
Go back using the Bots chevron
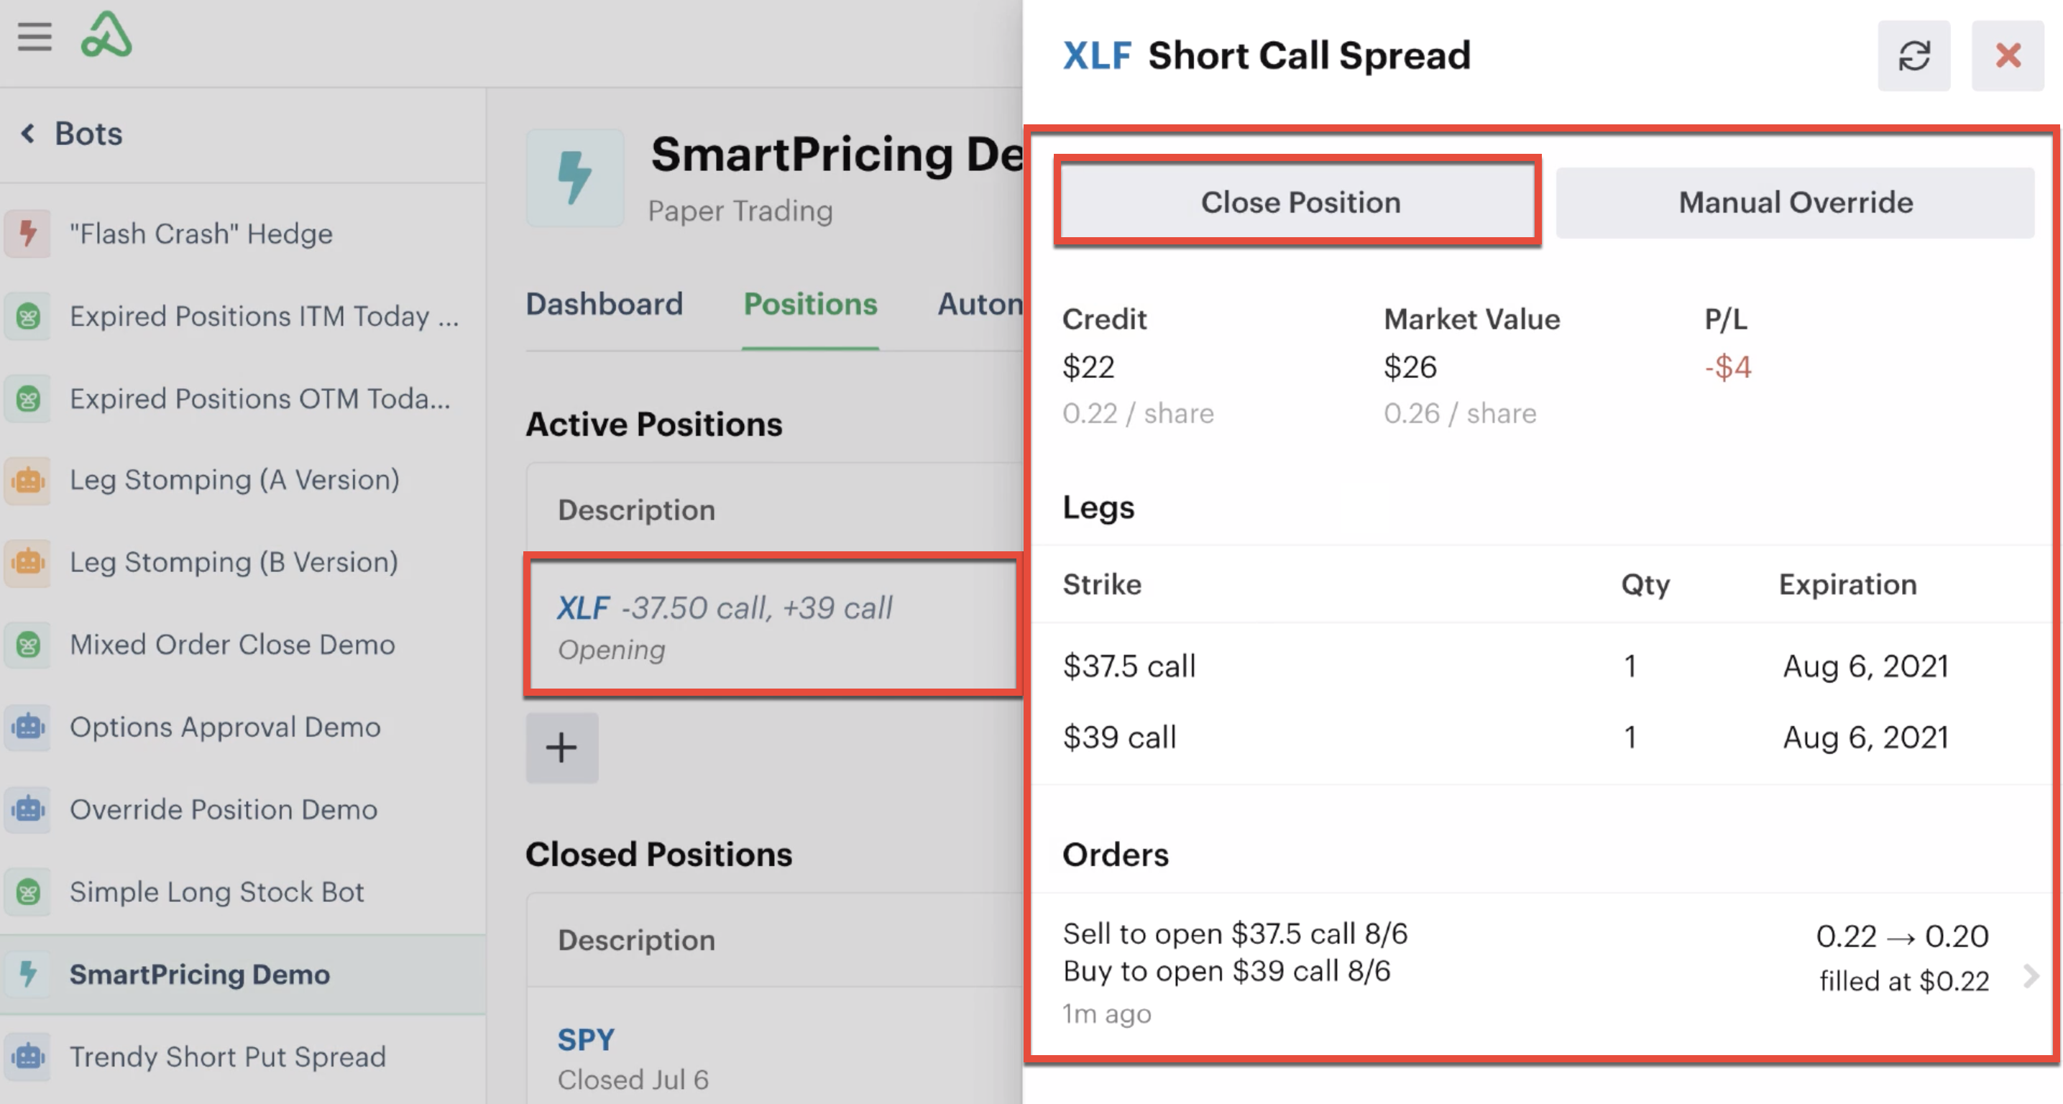click(28, 134)
